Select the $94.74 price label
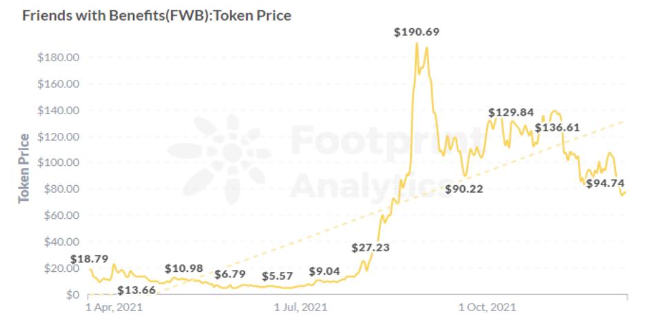This screenshot has width=645, height=316. [604, 183]
